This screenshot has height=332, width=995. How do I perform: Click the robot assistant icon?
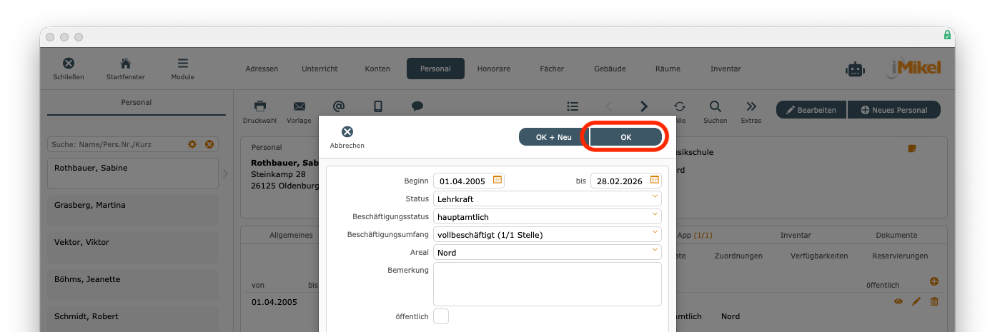click(855, 69)
